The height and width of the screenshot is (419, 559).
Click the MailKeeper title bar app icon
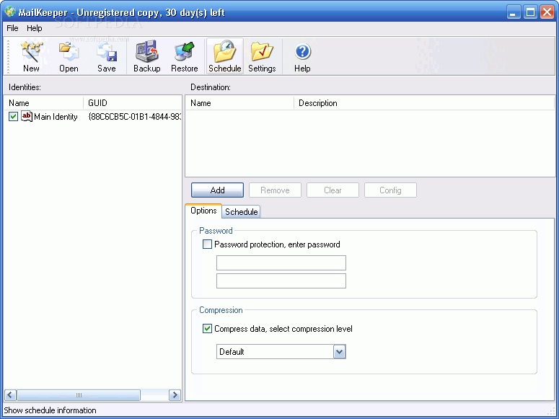[x=9, y=12]
